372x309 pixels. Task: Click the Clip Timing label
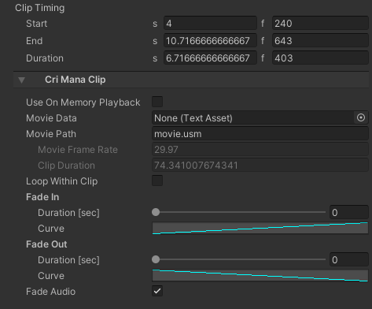point(40,8)
